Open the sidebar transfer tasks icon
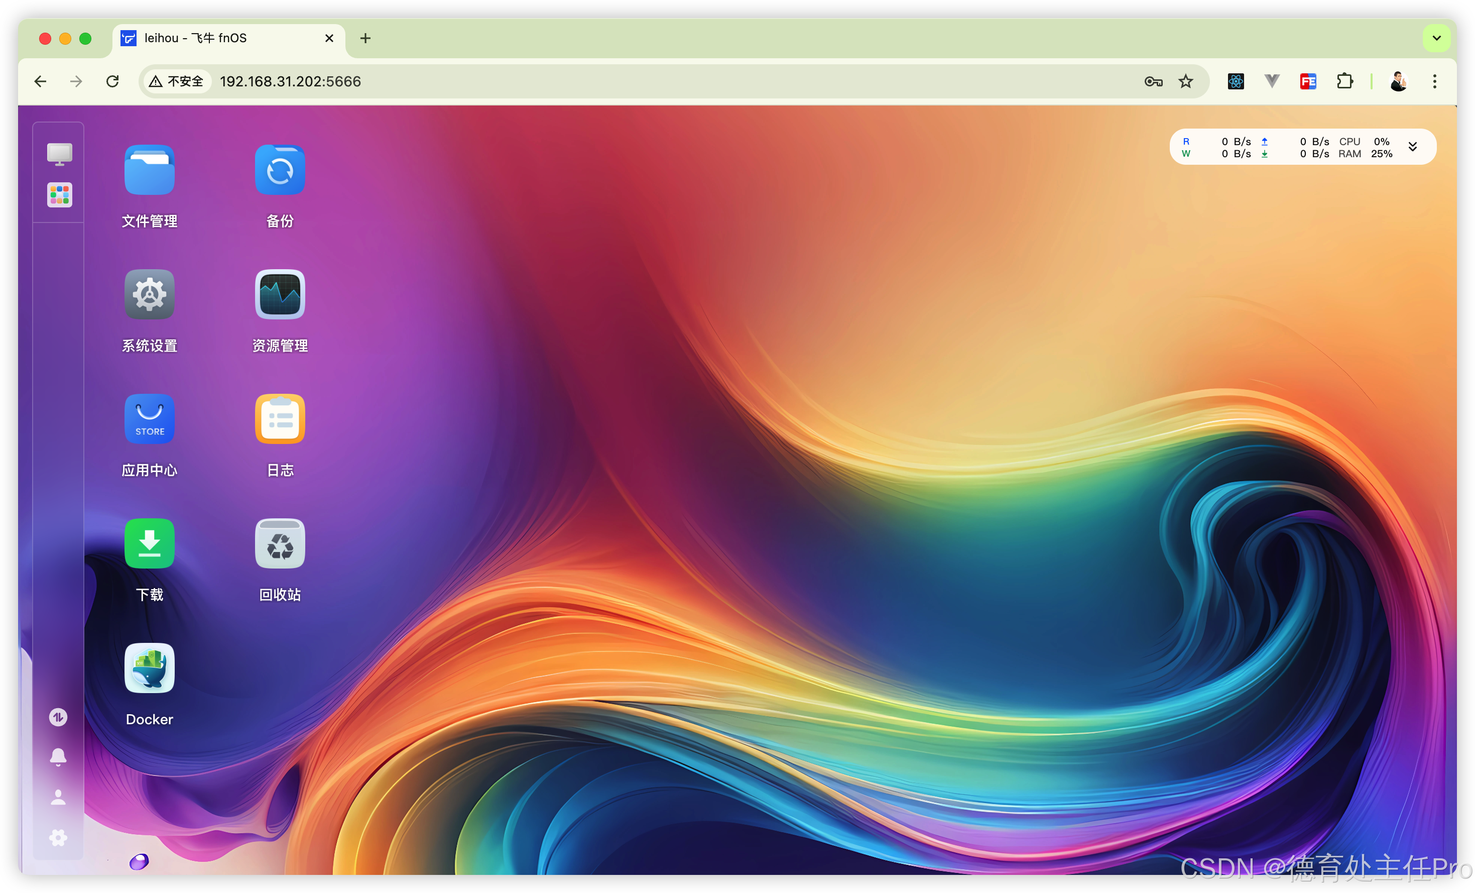Screen dimensions: 1475x893 point(58,717)
